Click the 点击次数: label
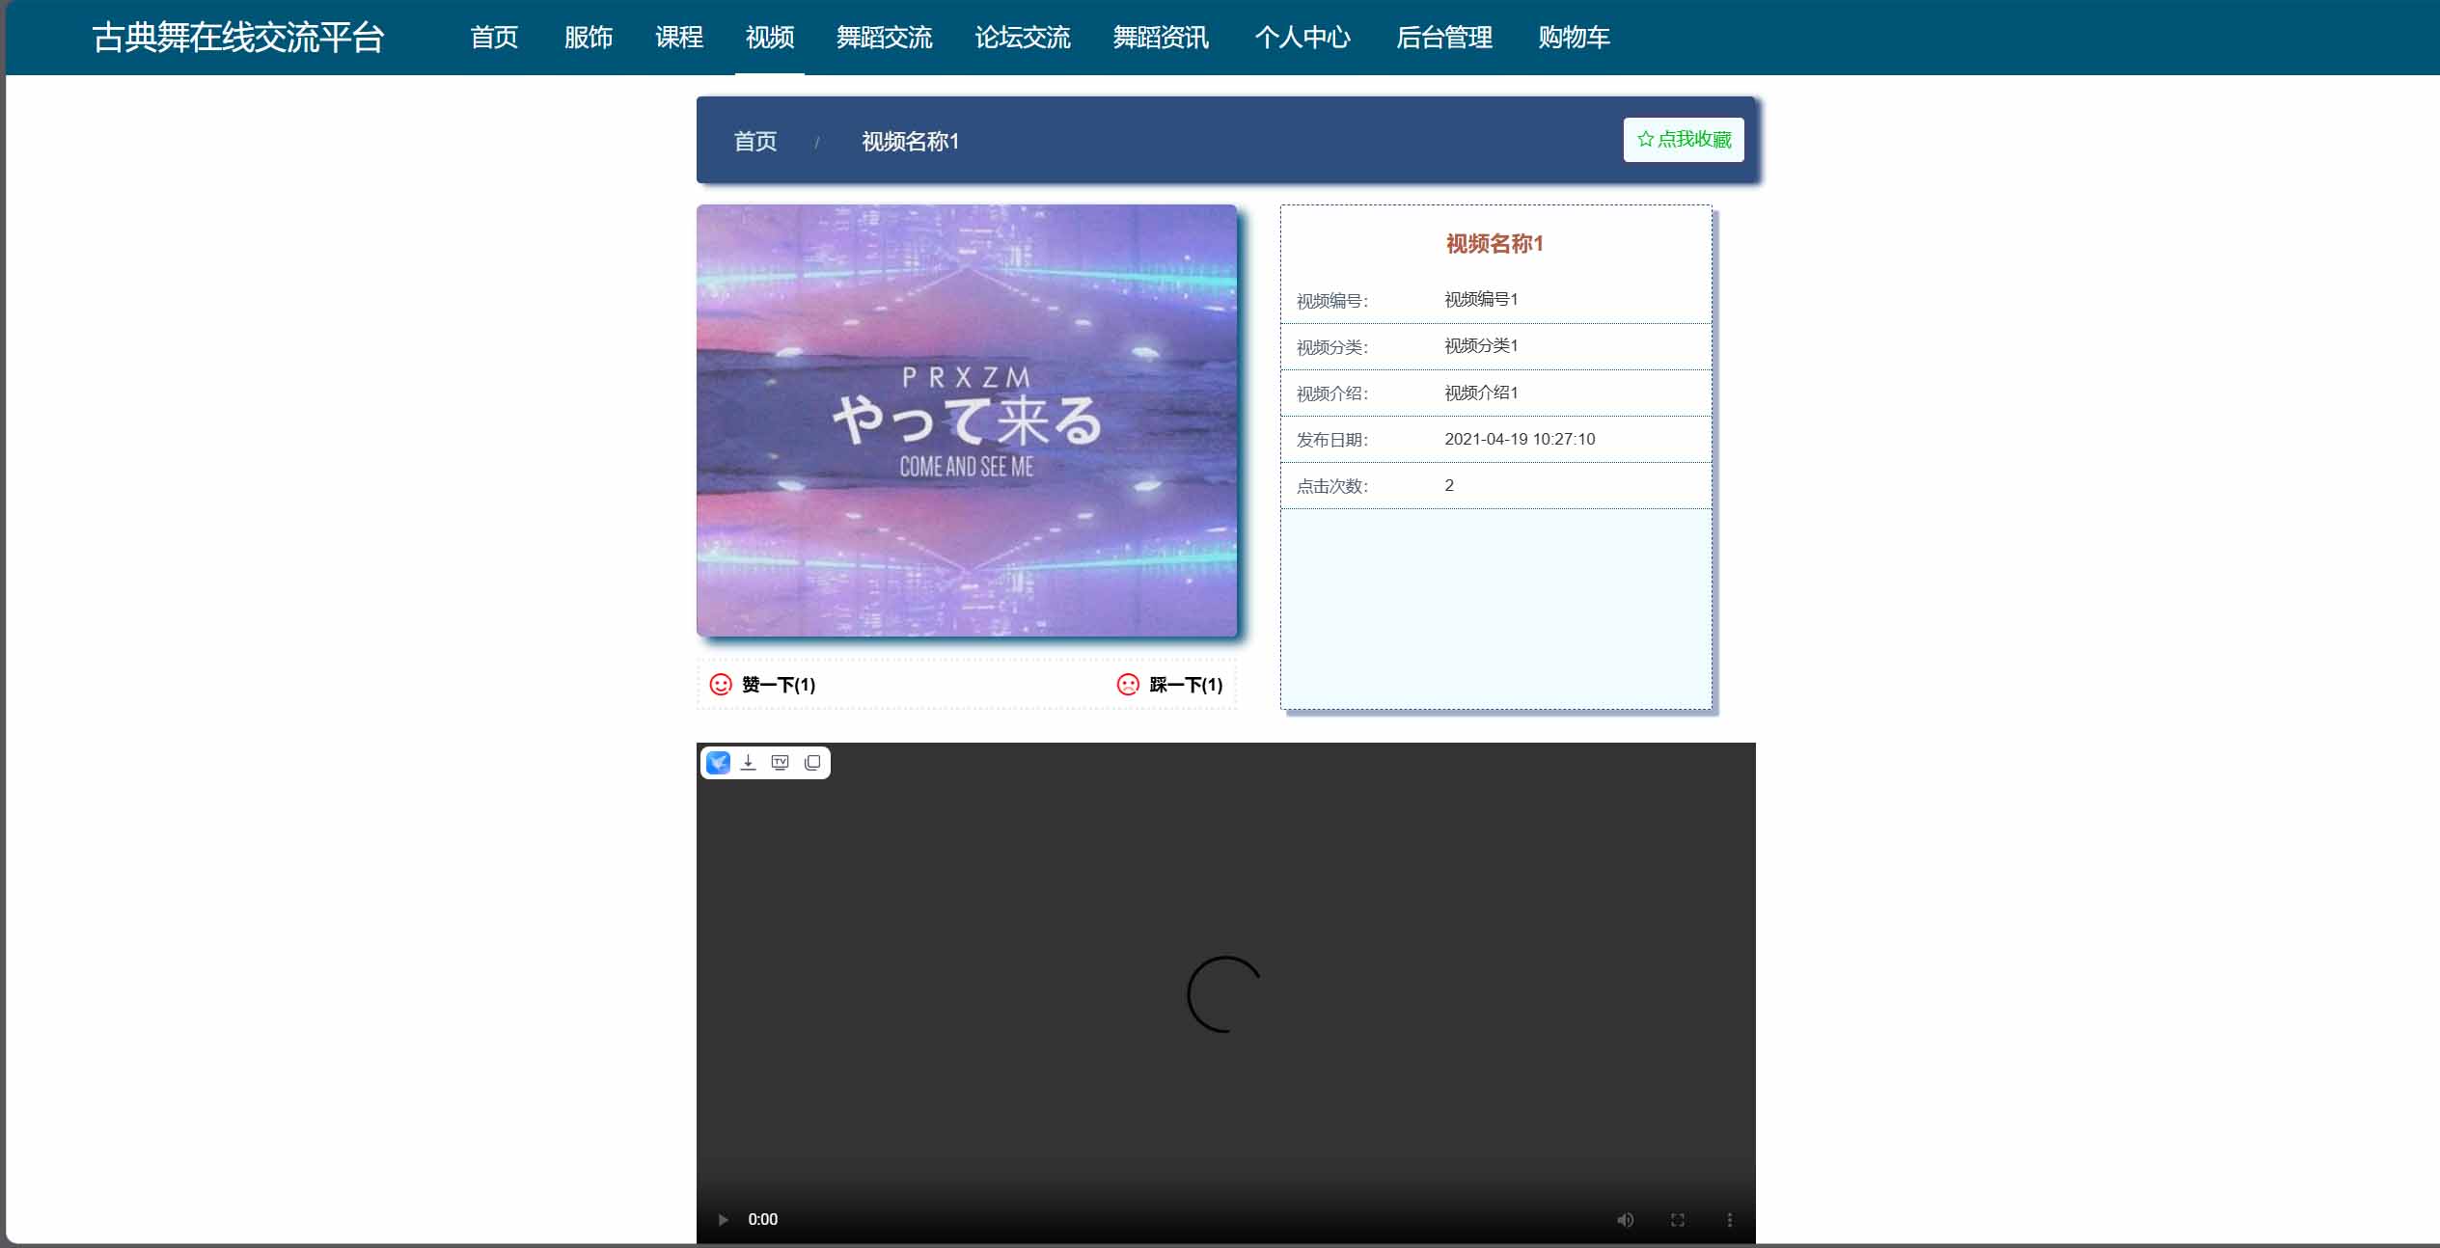This screenshot has width=2440, height=1248. click(1331, 486)
